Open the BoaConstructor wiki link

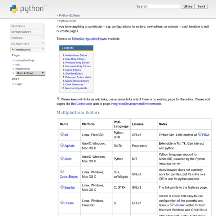(x=82, y=104)
